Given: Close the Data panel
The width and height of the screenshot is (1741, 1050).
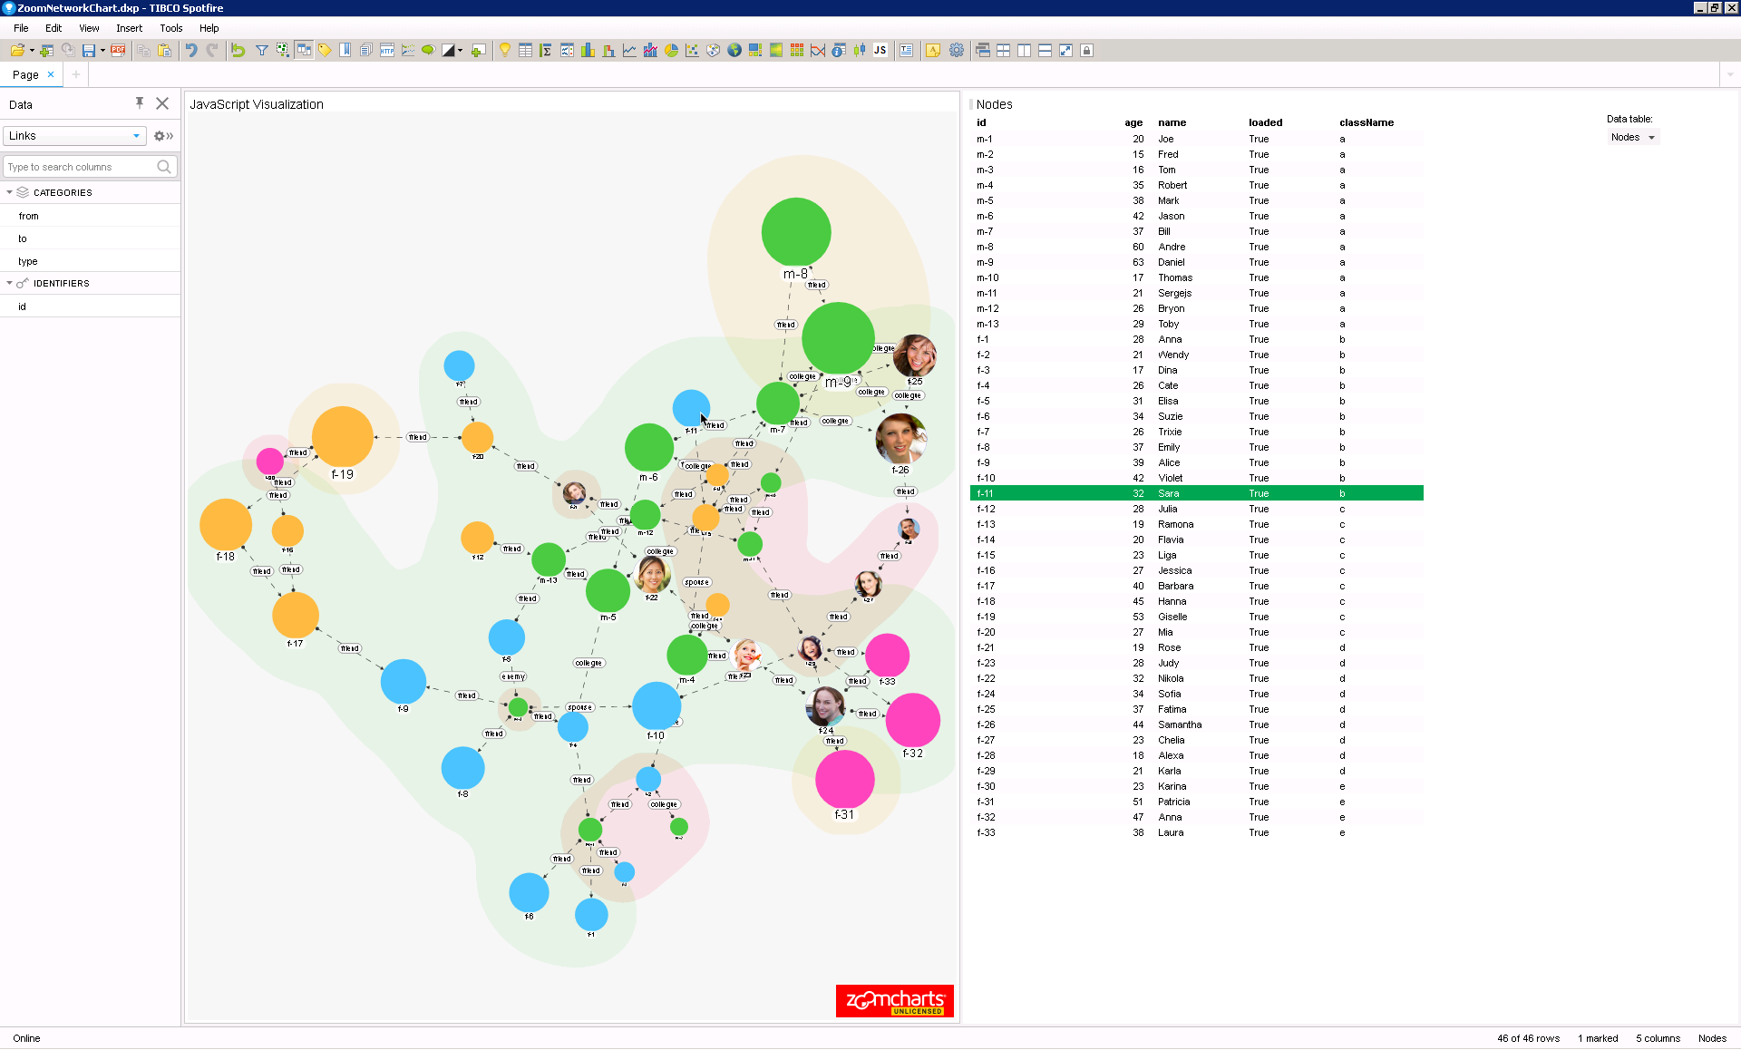Looking at the screenshot, I should (162, 103).
